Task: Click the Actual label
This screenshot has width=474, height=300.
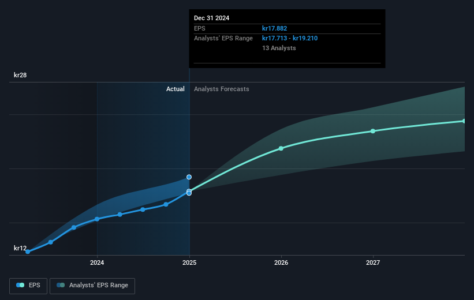Action: tap(176, 89)
